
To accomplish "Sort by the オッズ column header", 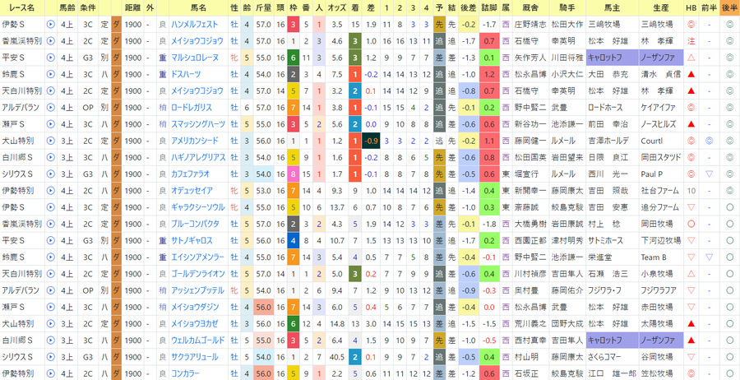I will [337, 7].
